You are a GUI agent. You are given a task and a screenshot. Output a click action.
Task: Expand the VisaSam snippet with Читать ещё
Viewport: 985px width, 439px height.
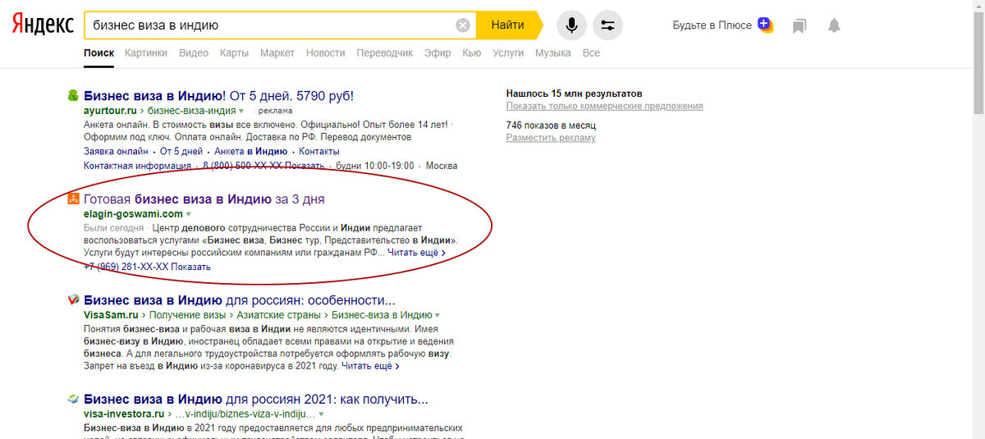[370, 366]
